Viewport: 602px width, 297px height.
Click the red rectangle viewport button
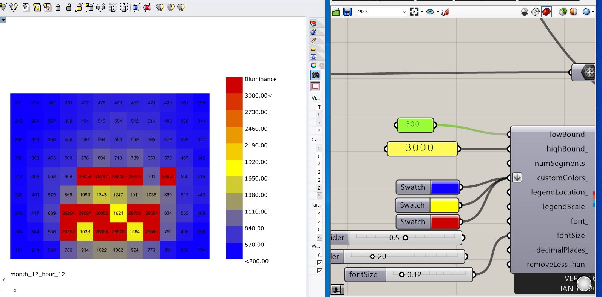point(315,86)
